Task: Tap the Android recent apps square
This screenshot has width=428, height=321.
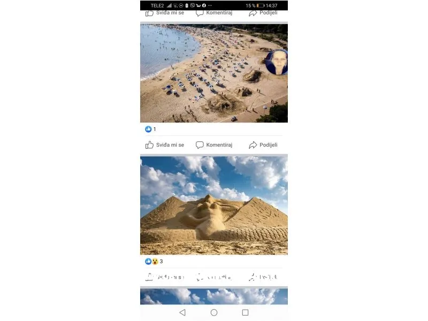Action: tap(246, 312)
